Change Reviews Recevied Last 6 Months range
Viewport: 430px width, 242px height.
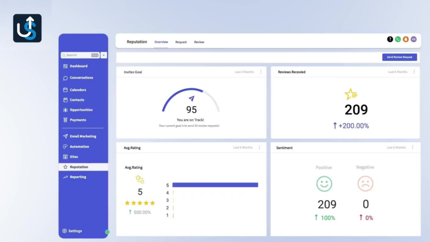(x=398, y=72)
